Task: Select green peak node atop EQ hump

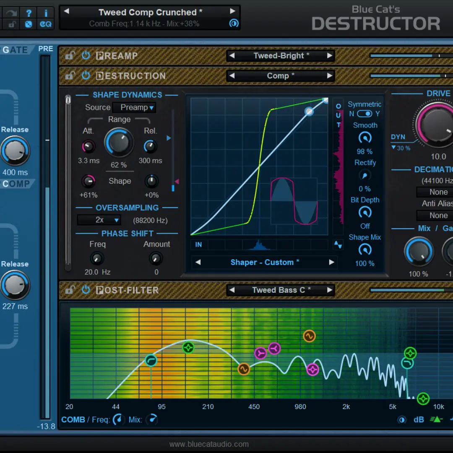Action: pyautogui.click(x=188, y=348)
